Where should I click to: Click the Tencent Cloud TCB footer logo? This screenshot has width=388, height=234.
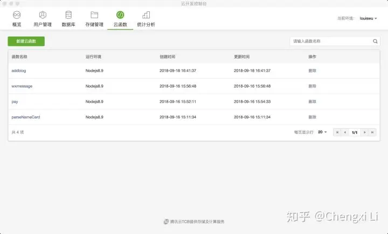coord(166,222)
